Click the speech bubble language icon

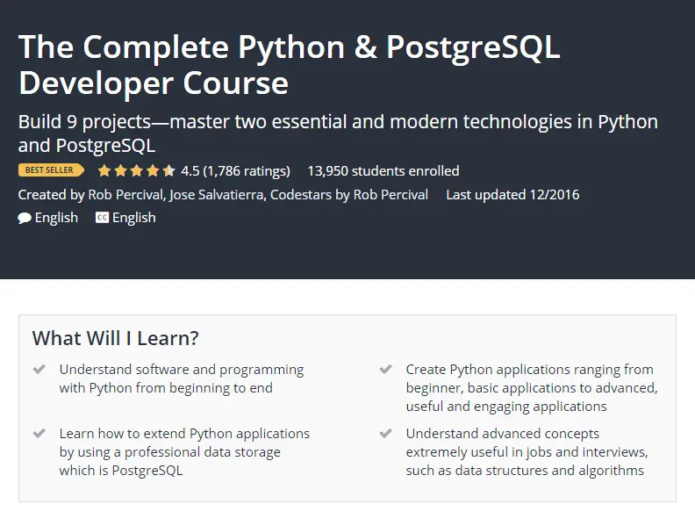click(25, 218)
